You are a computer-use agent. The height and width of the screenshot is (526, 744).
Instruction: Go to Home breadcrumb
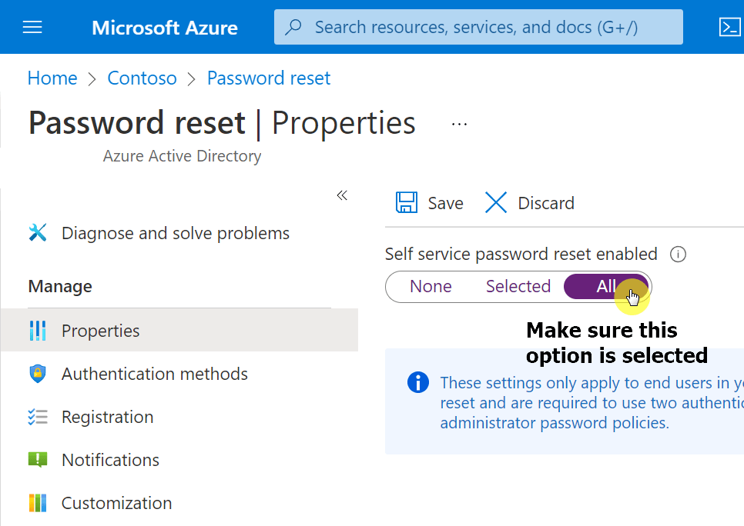pyautogui.click(x=52, y=78)
